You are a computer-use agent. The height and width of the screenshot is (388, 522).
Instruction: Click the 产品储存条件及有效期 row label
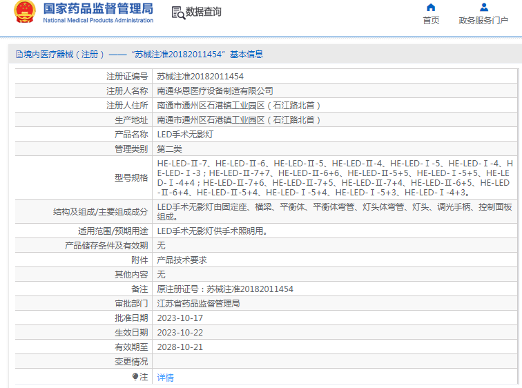coord(106,246)
